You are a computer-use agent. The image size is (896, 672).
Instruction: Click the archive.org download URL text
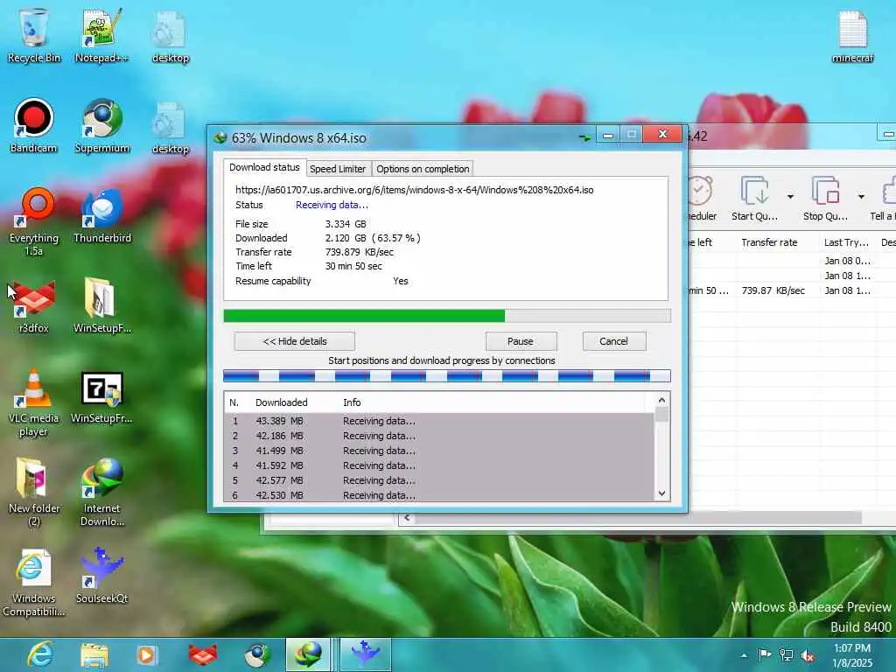coord(414,190)
